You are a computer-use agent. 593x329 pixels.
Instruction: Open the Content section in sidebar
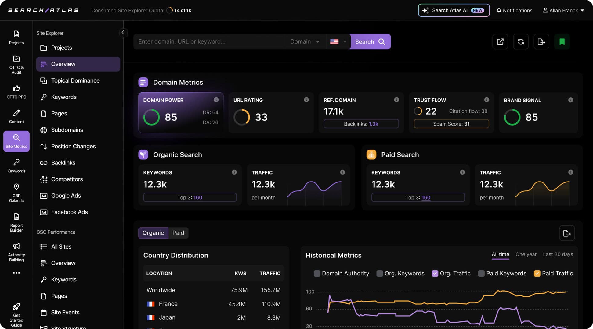pyautogui.click(x=16, y=116)
